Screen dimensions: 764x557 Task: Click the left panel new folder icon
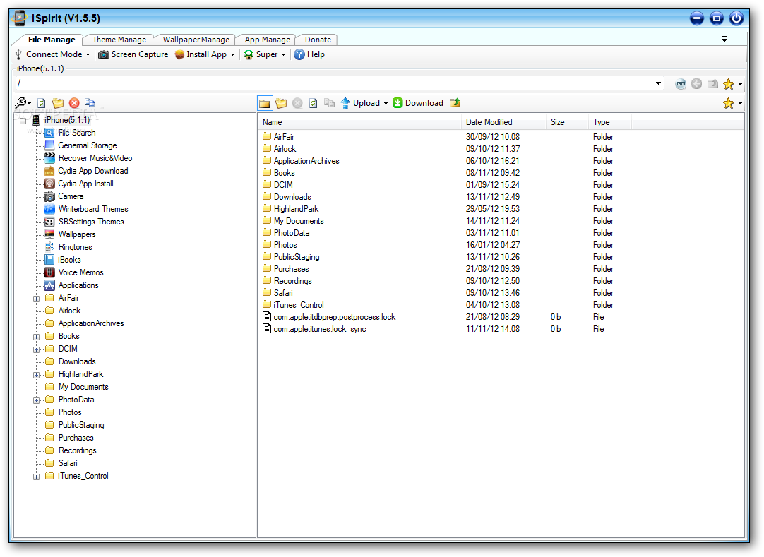click(x=58, y=103)
